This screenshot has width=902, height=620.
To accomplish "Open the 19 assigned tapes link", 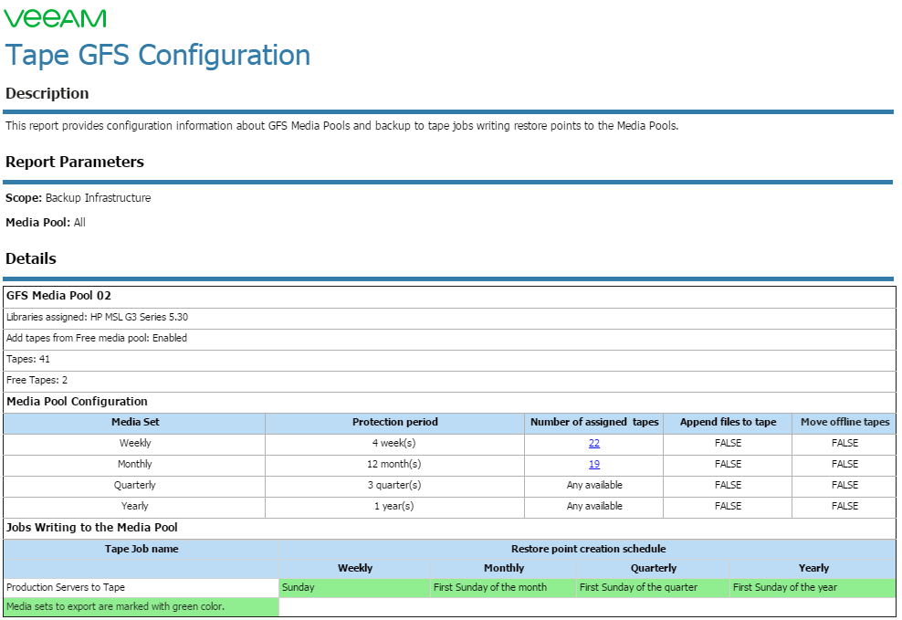I will [593, 464].
